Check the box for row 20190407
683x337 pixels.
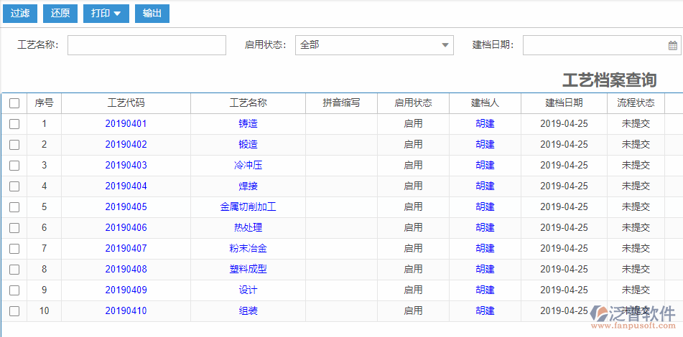(14, 249)
